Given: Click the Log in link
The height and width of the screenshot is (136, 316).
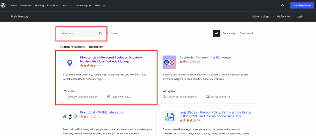Looking at the screenshot, I should click(300, 17).
